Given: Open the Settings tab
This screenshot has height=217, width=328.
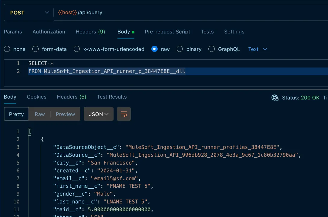Looking at the screenshot, I should point(234,32).
